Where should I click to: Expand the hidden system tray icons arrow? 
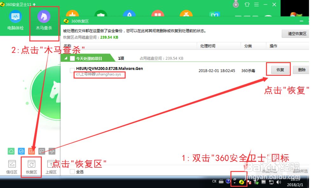235,183
